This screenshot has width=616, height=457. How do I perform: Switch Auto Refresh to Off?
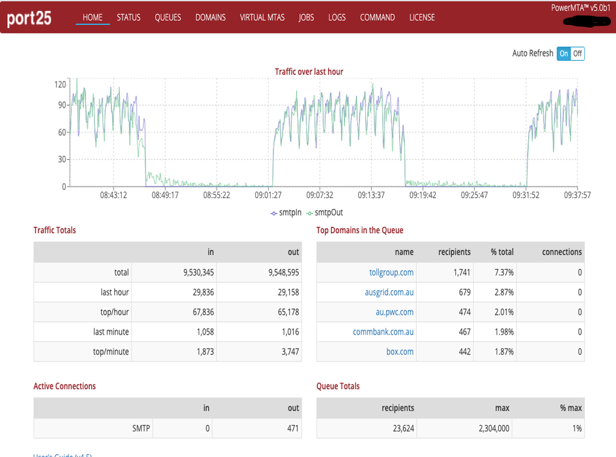578,54
